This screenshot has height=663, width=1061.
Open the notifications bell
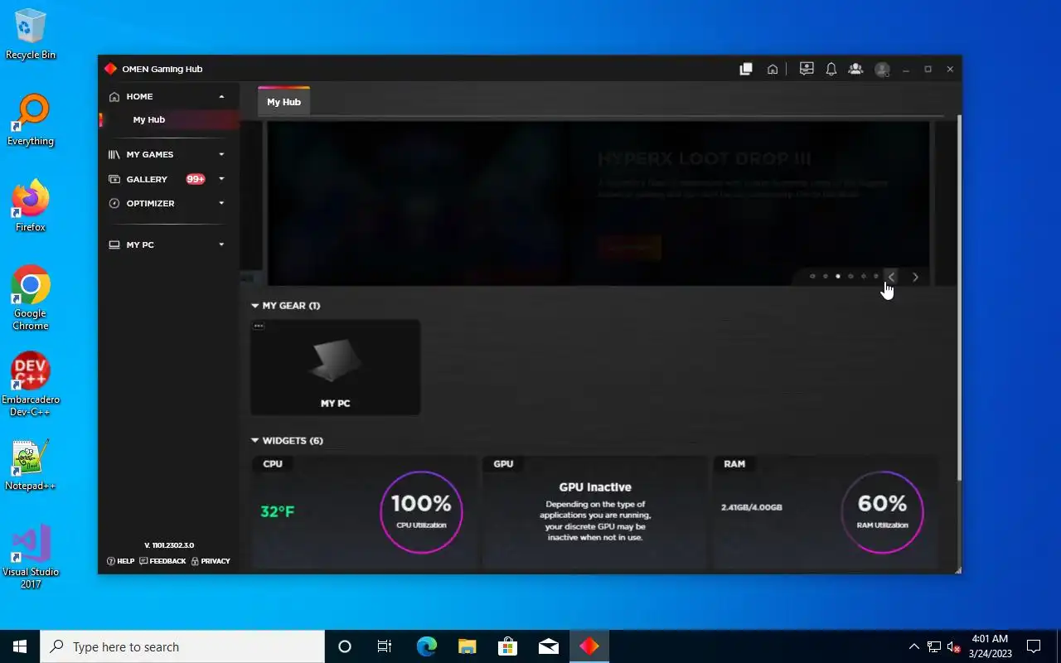point(831,69)
